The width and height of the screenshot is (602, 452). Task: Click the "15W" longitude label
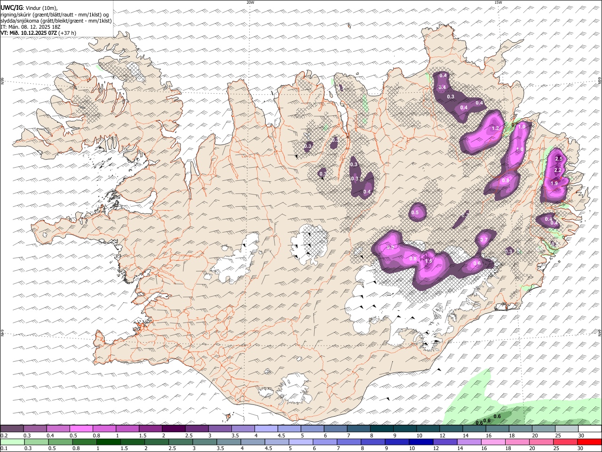tap(498, 2)
